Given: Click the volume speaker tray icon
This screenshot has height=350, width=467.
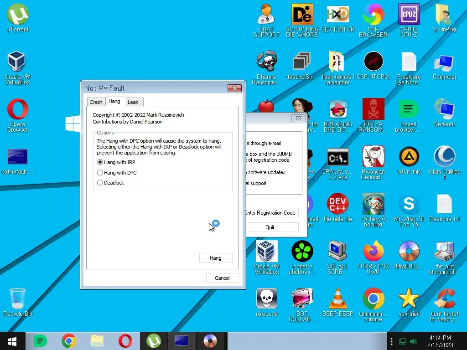Looking at the screenshot, I should coord(413,341).
